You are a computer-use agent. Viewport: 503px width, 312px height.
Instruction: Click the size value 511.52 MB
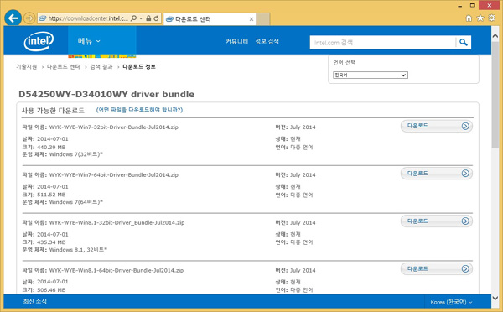(x=51, y=195)
